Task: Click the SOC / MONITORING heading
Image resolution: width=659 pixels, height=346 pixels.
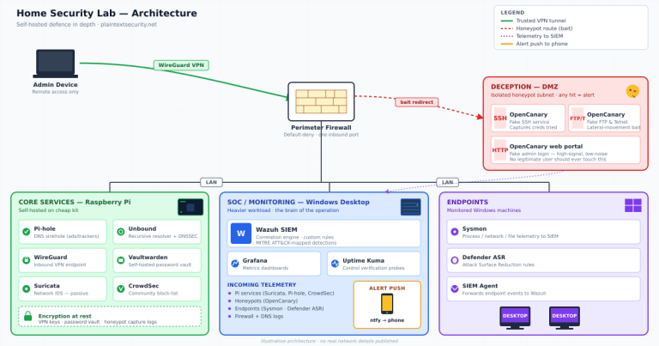Action: [x=299, y=203]
